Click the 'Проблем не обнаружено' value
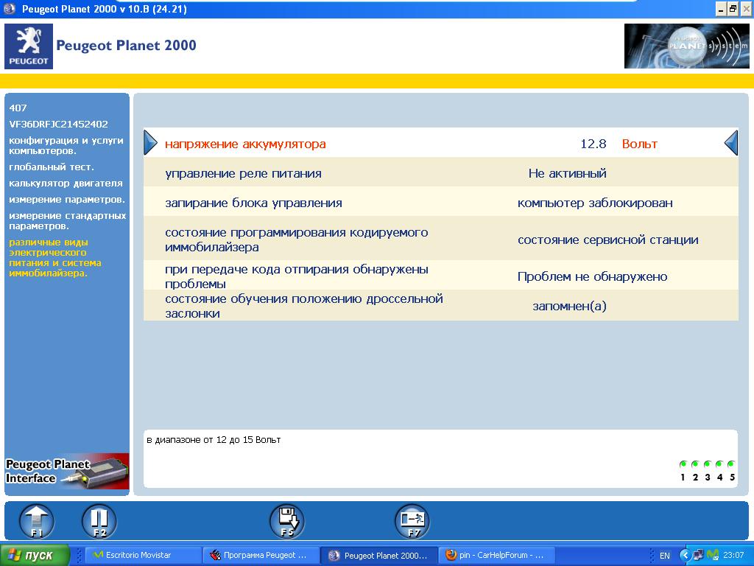 (x=593, y=277)
